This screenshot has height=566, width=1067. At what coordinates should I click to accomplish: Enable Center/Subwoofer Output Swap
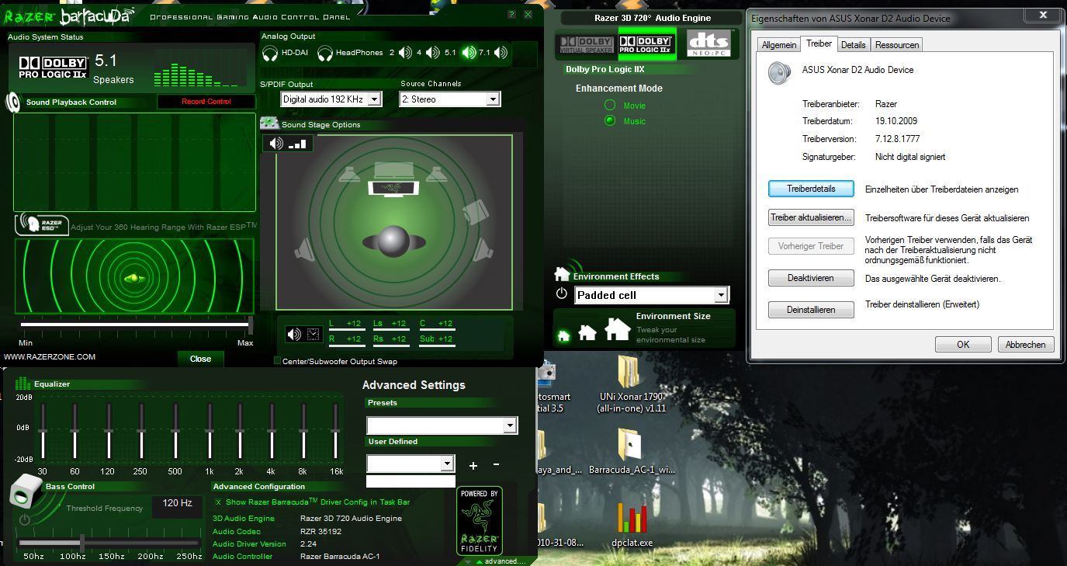click(x=277, y=361)
